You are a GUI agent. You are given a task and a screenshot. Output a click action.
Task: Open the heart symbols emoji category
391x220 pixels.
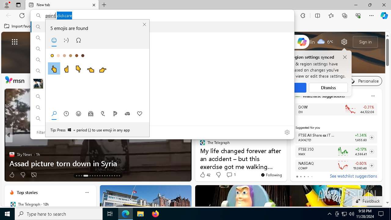pyautogui.click(x=140, y=114)
